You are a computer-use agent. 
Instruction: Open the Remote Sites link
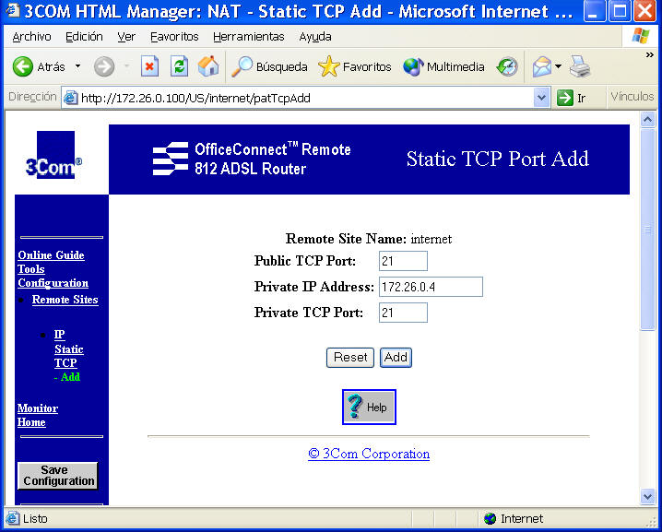coord(65,300)
